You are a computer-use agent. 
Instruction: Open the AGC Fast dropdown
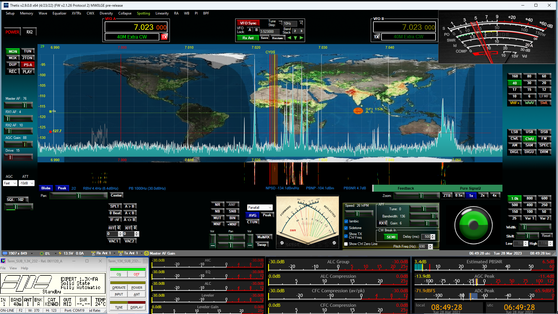(x=10, y=183)
